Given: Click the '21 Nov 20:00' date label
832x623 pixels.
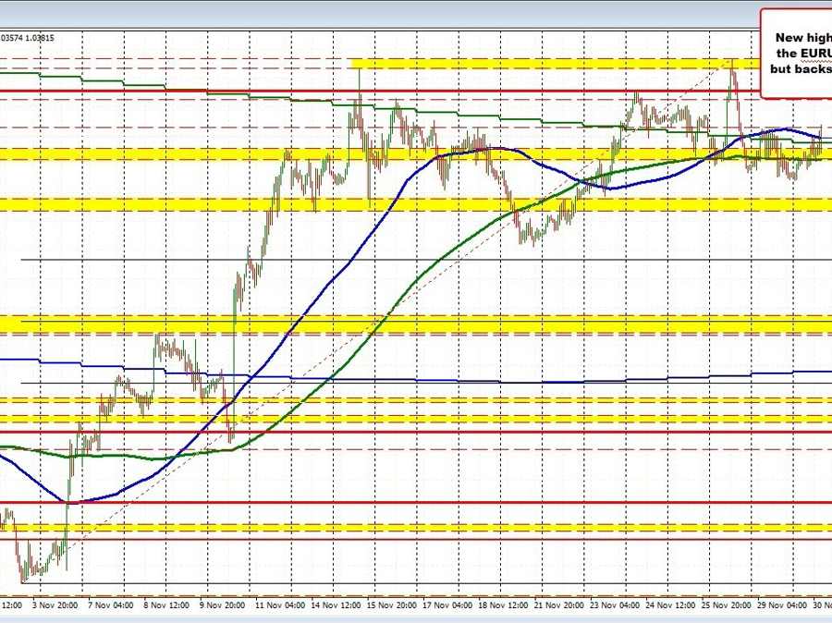Looking at the screenshot, I should 558,605.
